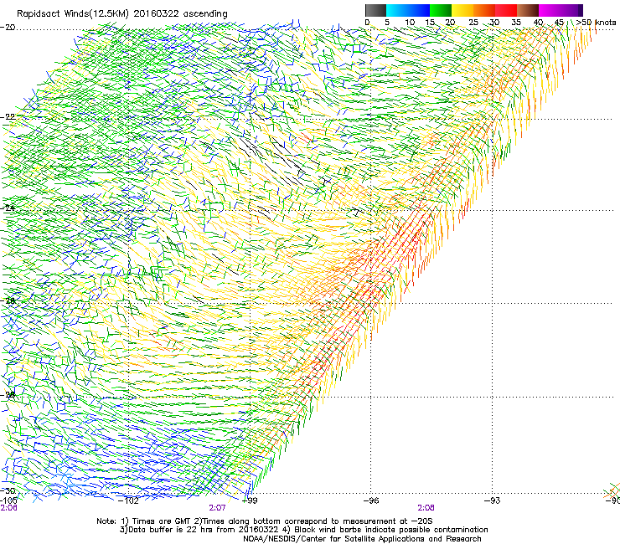Click the 'Note: 1) Times are GMT' footnote line

click(x=265, y=521)
